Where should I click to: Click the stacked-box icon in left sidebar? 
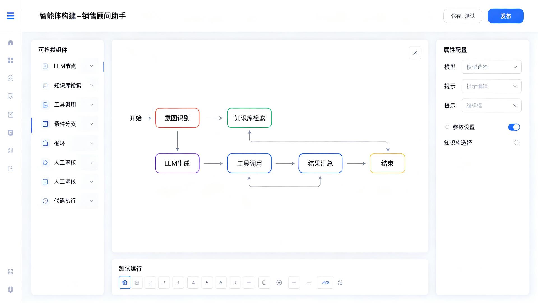pos(11,78)
